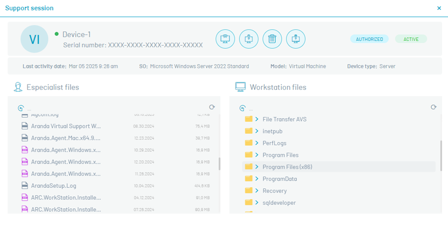The width and height of the screenshot is (448, 237).
Task: Refresh the Workstation files list
Action: click(x=434, y=107)
